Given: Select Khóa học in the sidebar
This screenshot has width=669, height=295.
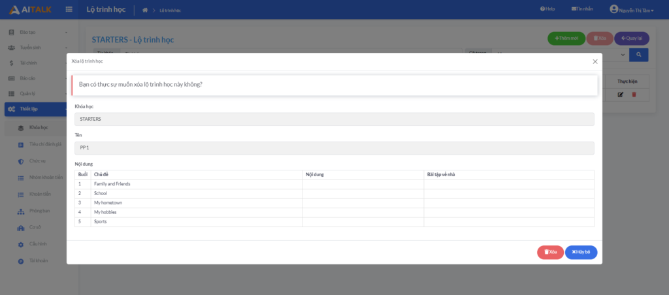Looking at the screenshot, I should 39,127.
